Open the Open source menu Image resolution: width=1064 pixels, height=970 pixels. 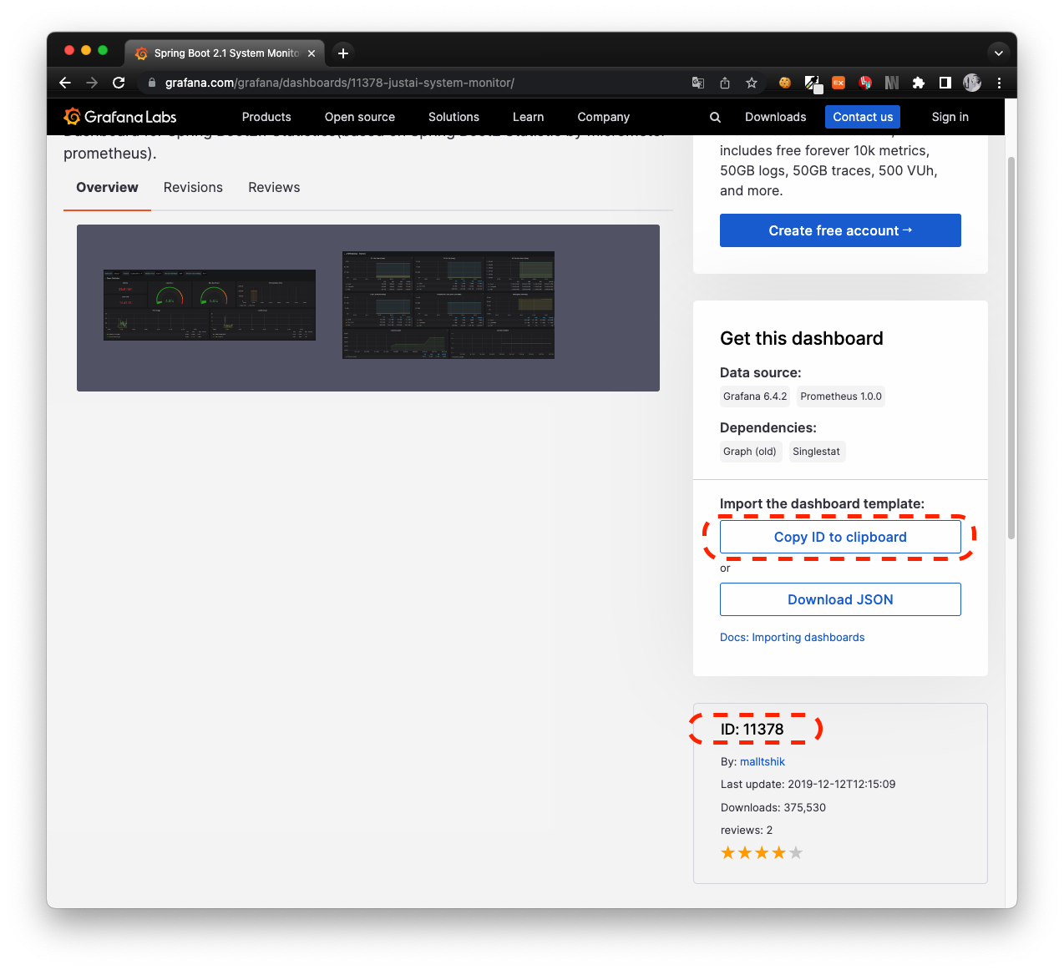pyautogui.click(x=360, y=117)
